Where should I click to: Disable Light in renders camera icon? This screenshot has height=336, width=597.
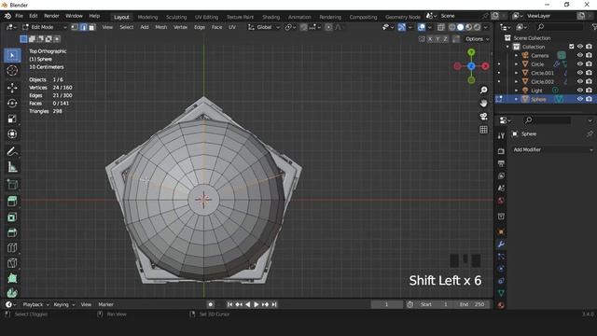(589, 91)
